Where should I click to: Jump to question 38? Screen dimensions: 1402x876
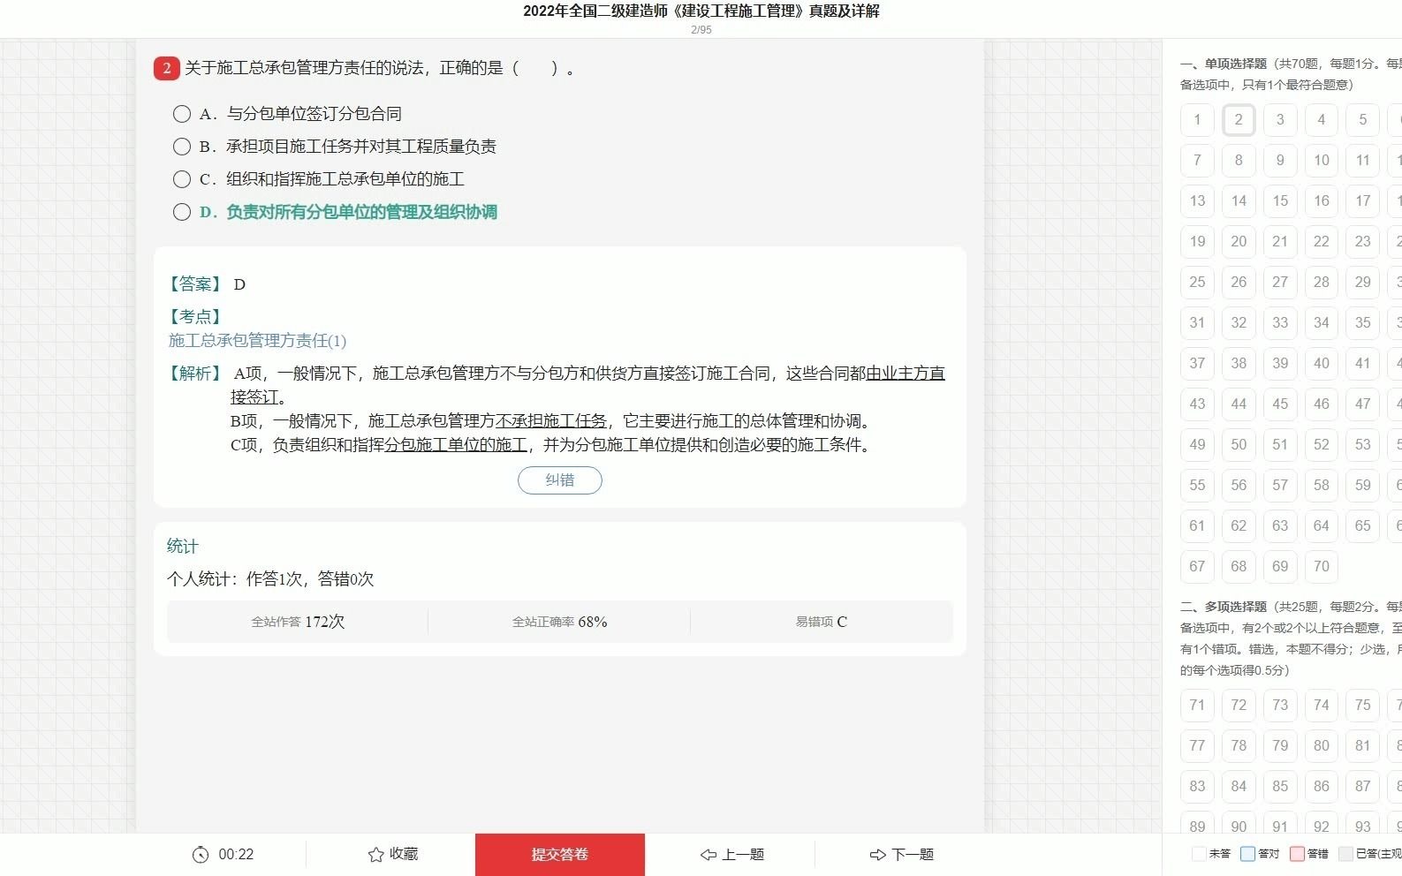click(x=1239, y=364)
